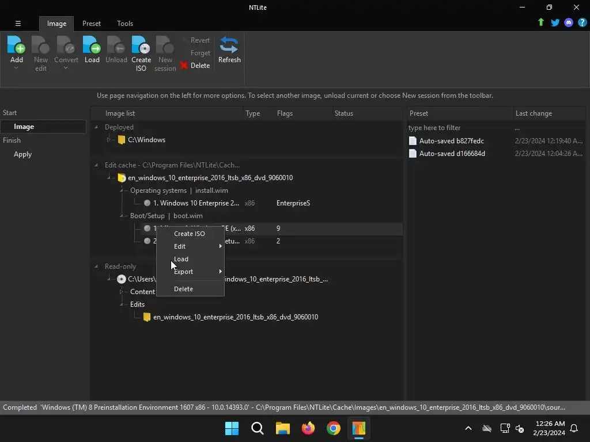Image resolution: width=590 pixels, height=442 pixels.
Task: Click the Image list column header
Action: click(167, 113)
